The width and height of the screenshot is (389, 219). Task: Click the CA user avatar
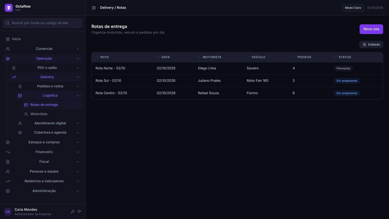coord(8,212)
